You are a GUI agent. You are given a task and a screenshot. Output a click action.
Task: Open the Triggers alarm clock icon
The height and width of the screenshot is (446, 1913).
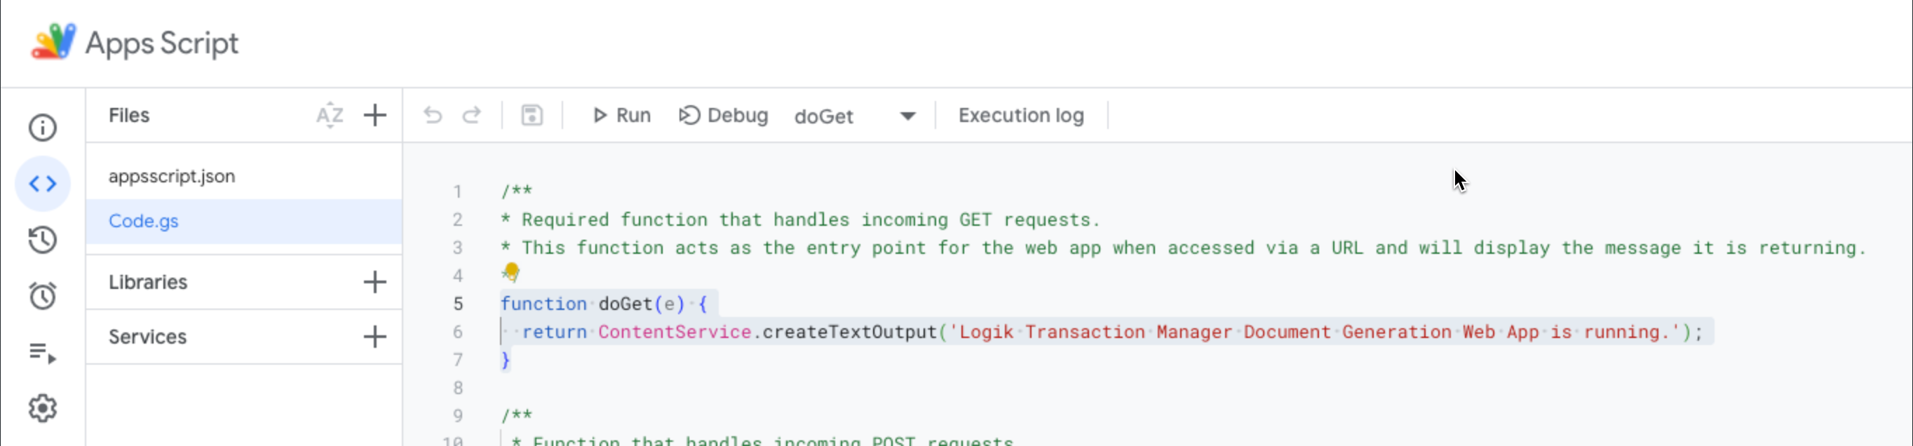42,295
